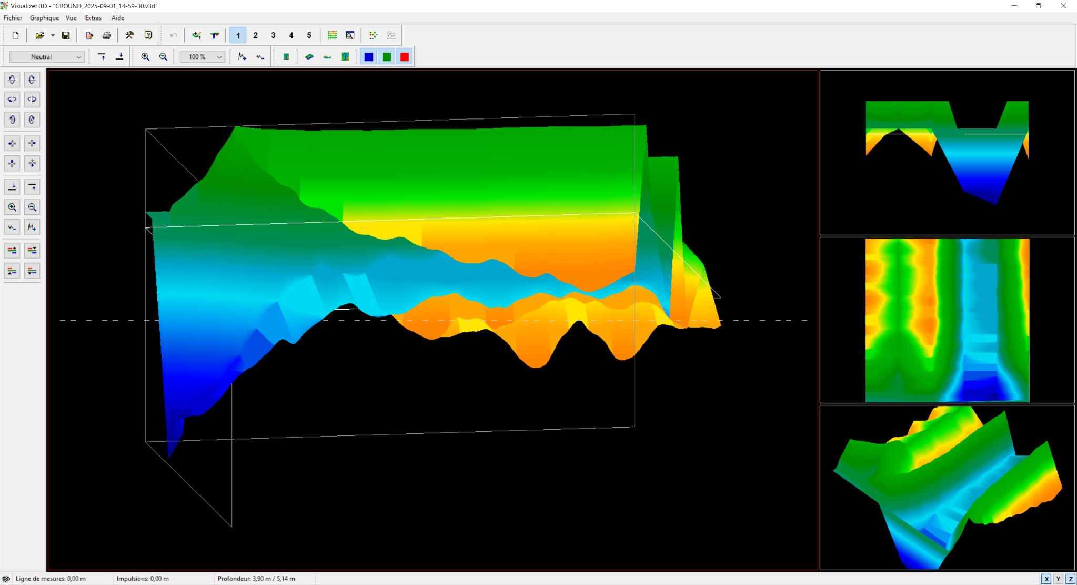Image resolution: width=1077 pixels, height=585 pixels.
Task: Toggle the blue color channel
Action: coord(369,57)
